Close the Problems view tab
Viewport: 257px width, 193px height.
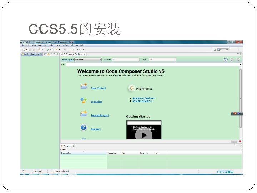point(74,146)
